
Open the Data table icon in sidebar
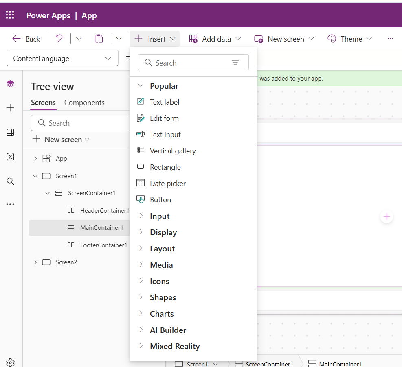pyautogui.click(x=10, y=132)
